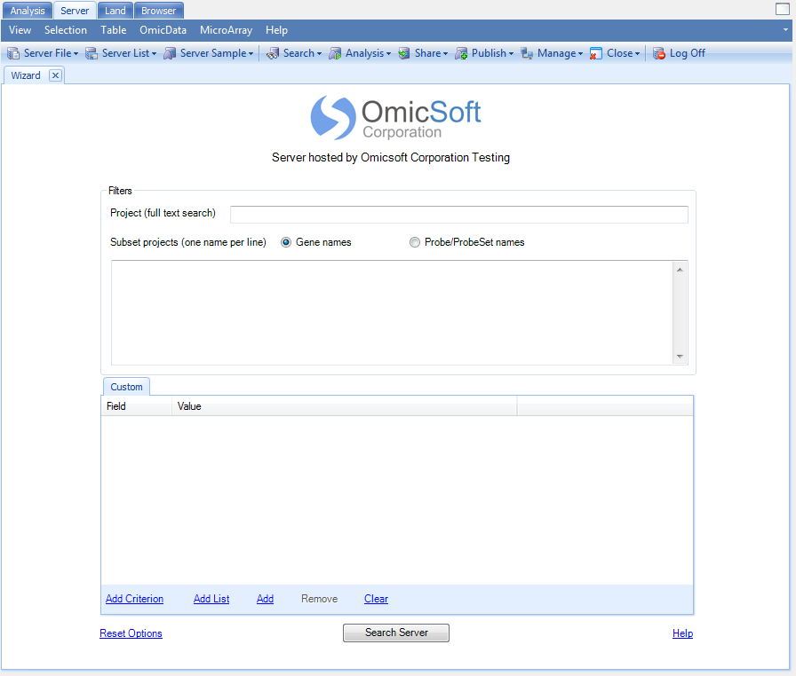Click the Value column header
Image resolution: width=796 pixels, height=676 pixels.
tap(344, 406)
